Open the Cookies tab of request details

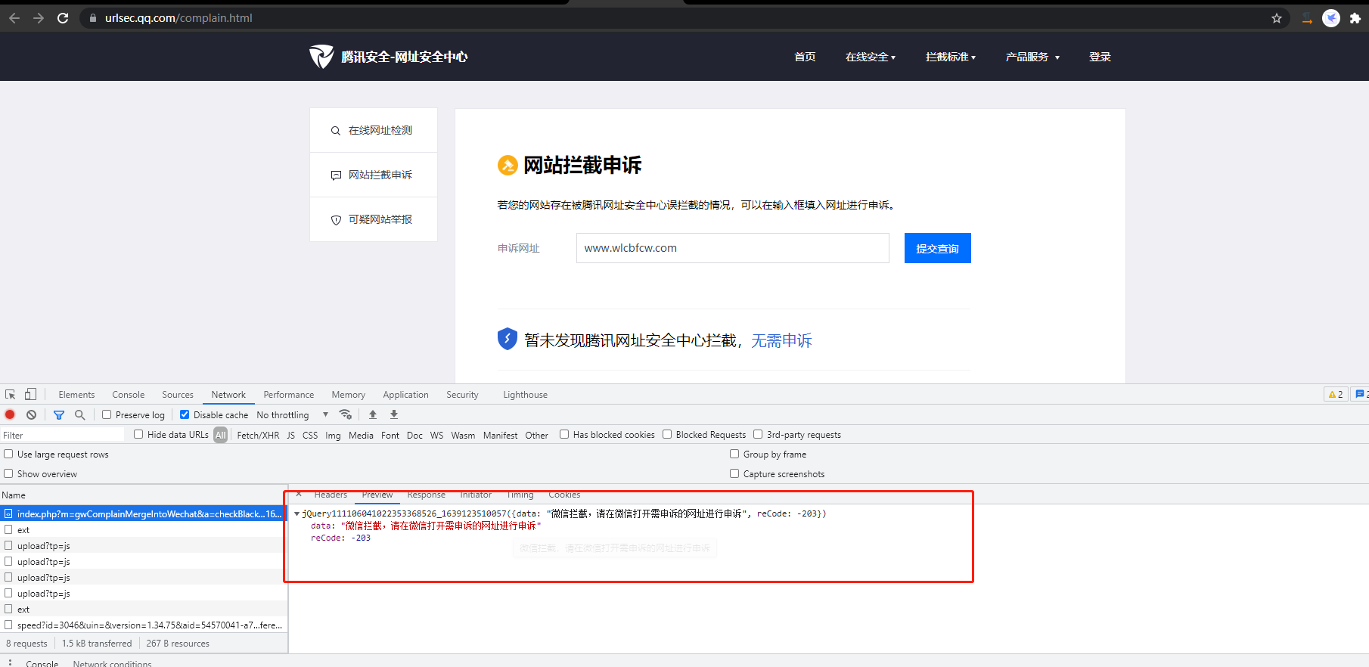pyautogui.click(x=564, y=495)
